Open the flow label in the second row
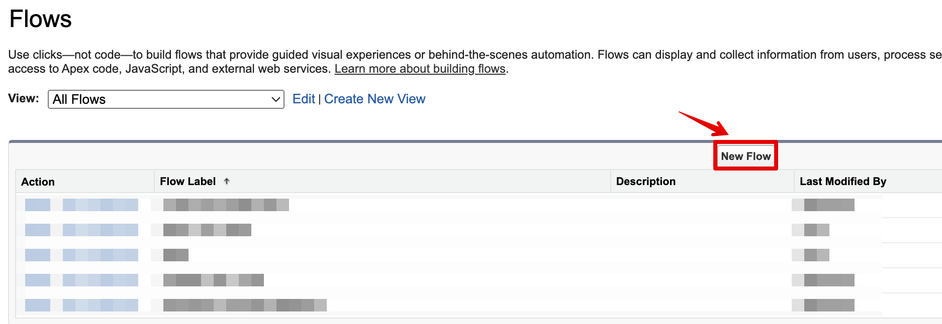Viewport: 942px width, 324px height. tap(207, 230)
